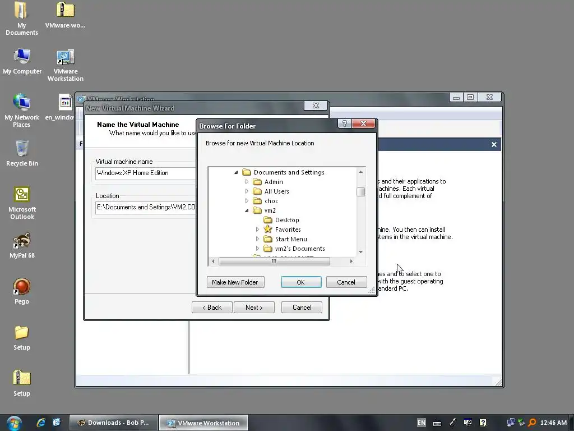Open the Recycle Bin

(22, 153)
